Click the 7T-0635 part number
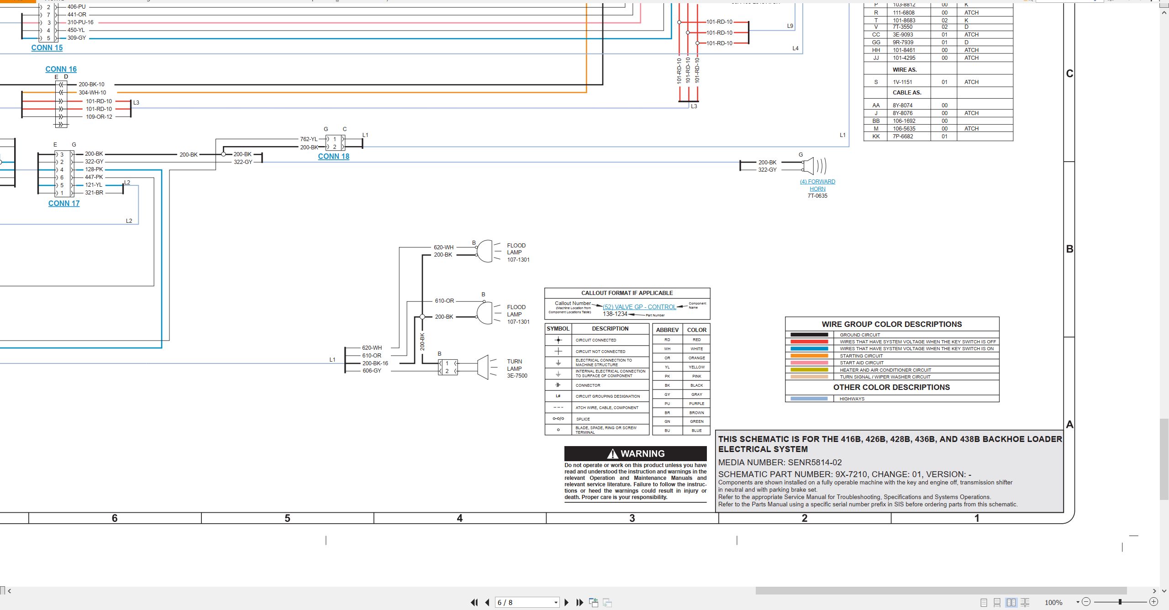The width and height of the screenshot is (1169, 610). (817, 196)
